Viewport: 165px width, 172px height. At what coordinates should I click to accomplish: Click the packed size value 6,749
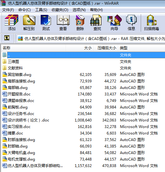tap(111, 101)
